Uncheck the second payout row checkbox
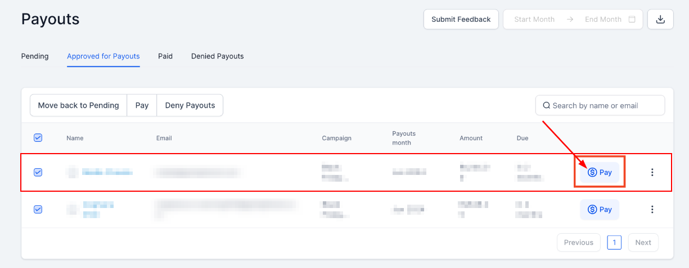The image size is (689, 268). (38, 209)
